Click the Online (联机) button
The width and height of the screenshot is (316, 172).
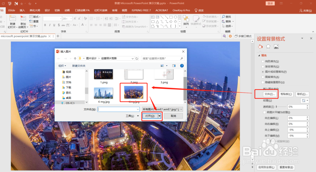coord(302,94)
